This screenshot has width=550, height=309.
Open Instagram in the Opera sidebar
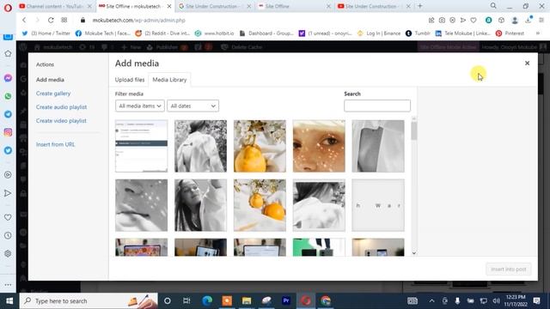(x=8, y=132)
